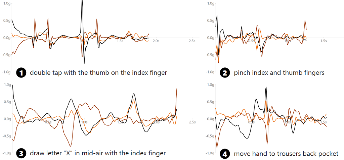The width and height of the screenshot is (344, 160).
Task: Click the 1.0g axis label in the pinch chart
Action: tap(210, 3)
